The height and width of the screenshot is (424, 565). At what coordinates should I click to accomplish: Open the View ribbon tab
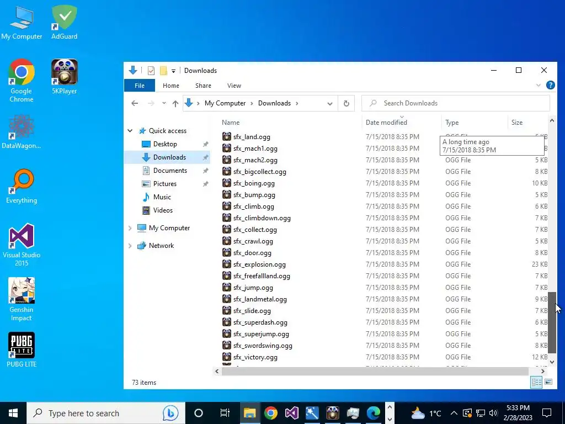(x=234, y=86)
